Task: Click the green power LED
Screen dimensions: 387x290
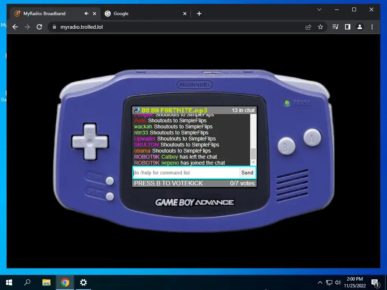Action: [x=287, y=103]
